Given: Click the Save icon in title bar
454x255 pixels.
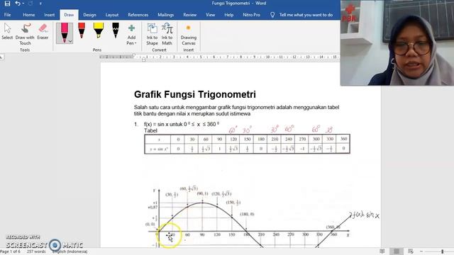Looking at the screenshot, I should pyautogui.click(x=7, y=4).
